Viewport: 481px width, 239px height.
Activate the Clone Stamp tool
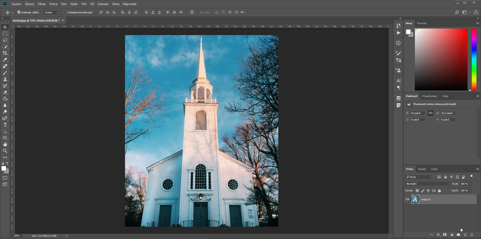(x=5, y=79)
